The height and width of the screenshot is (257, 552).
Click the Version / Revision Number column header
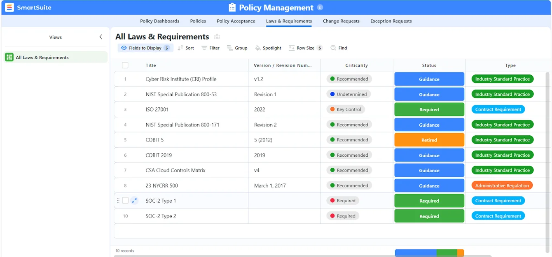point(283,65)
